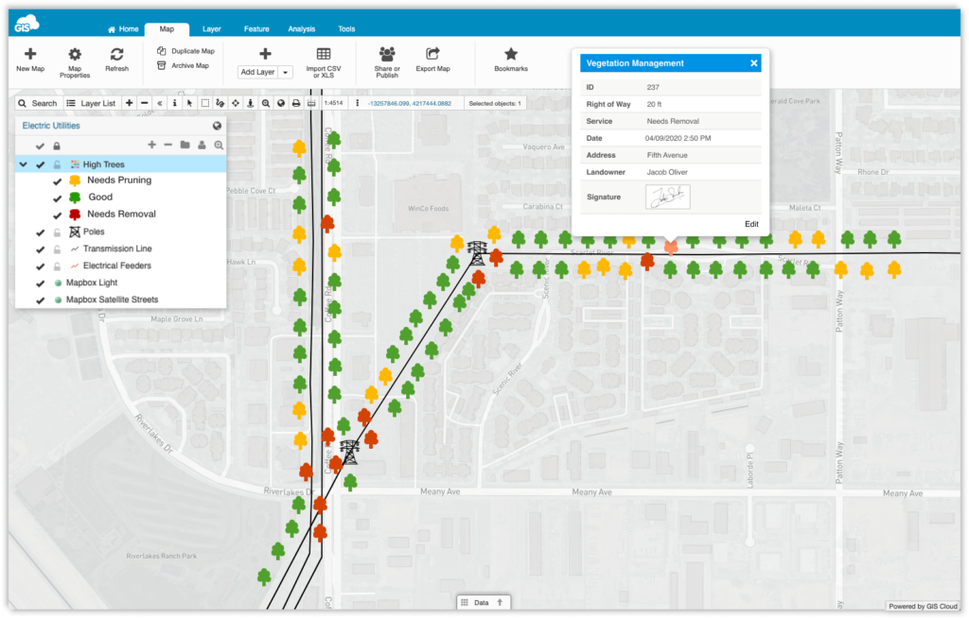Activate the zoom magnifier tool

[x=264, y=103]
